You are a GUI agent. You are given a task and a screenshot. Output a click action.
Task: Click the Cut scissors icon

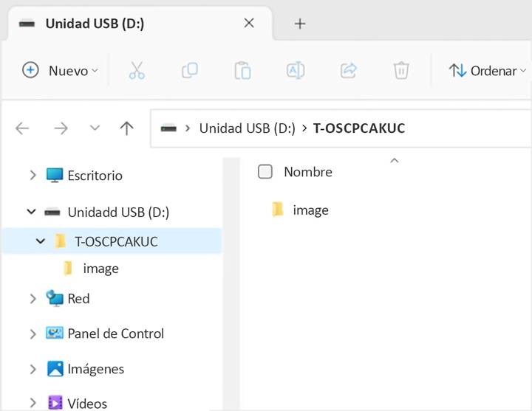pyautogui.click(x=137, y=71)
